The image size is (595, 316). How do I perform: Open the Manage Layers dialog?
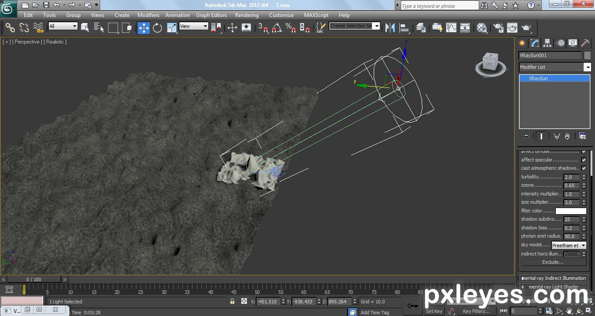tap(421, 28)
